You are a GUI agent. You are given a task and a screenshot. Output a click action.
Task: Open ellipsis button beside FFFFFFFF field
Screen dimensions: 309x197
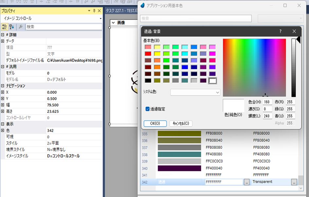click(x=247, y=182)
